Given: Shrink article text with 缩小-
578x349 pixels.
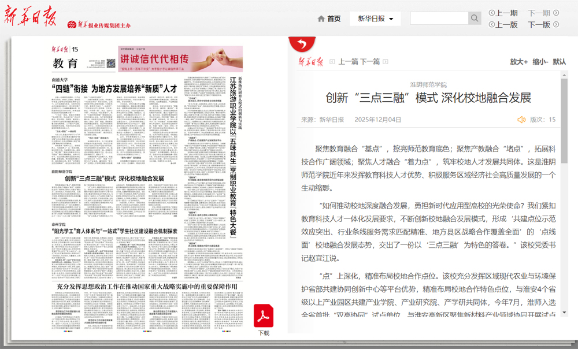Looking at the screenshot, I should pyautogui.click(x=540, y=62).
